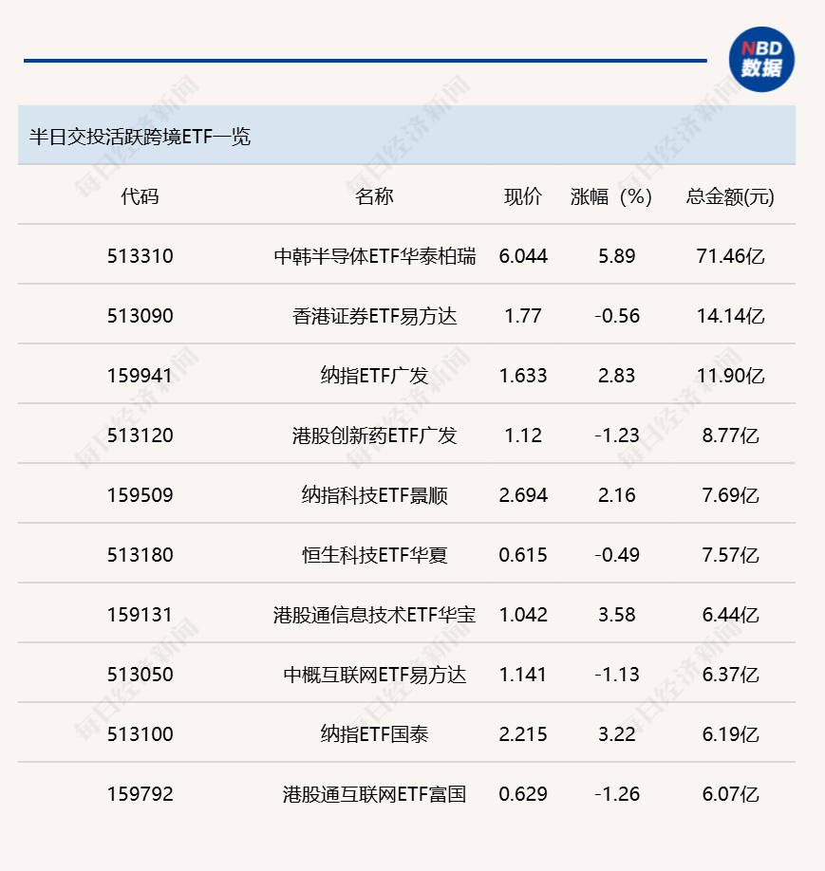The image size is (825, 871).
Task: Click change value 2.16
Action: click(x=616, y=495)
